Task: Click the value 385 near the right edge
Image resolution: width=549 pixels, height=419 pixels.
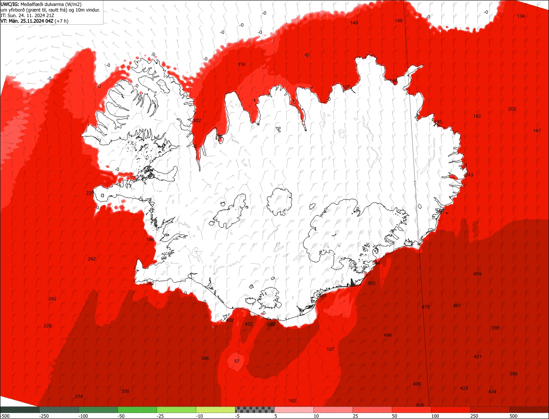Action: (x=513, y=374)
